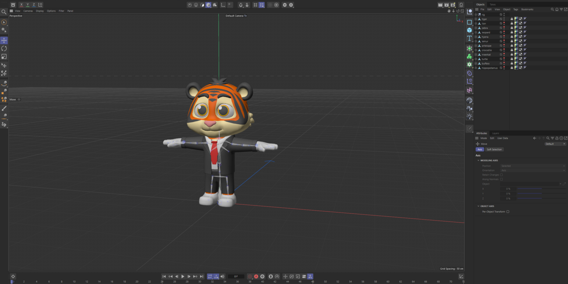Click the search magnifier in left toolbar
Screen dimensions: 568x284
click(x=4, y=12)
